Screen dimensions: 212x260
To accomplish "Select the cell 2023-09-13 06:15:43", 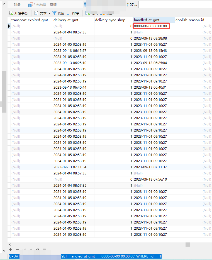I will click(x=154, y=50).
